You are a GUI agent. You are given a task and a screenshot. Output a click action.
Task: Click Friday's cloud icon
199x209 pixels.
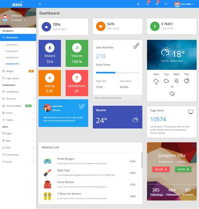pos(172,94)
